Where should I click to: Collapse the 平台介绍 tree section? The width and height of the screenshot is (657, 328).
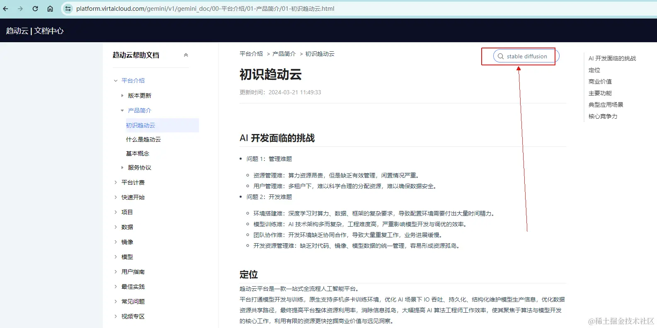(x=116, y=81)
